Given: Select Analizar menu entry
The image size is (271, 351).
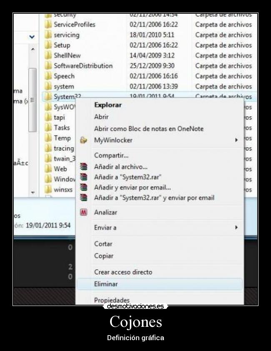Looking at the screenshot, I should coord(105,212).
